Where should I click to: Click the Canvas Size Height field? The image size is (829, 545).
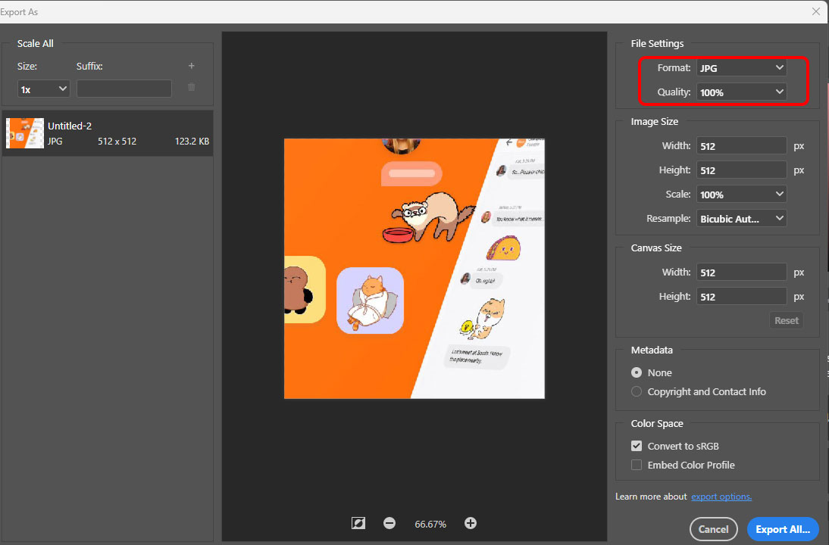(x=741, y=296)
